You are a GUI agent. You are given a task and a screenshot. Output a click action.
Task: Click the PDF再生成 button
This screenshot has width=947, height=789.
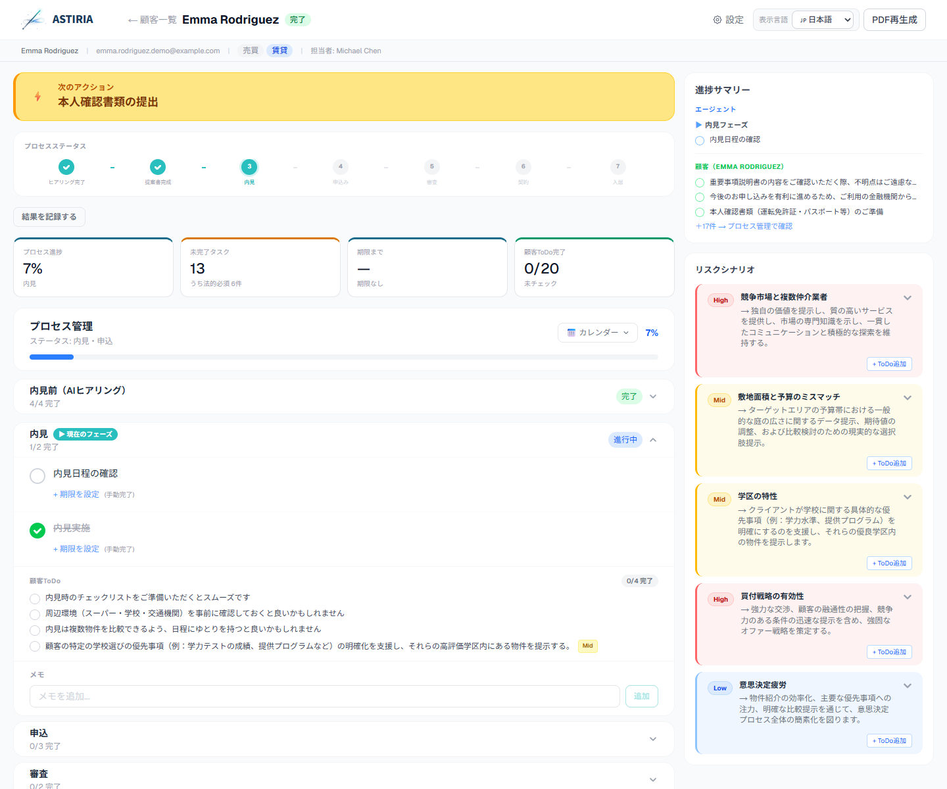894,20
